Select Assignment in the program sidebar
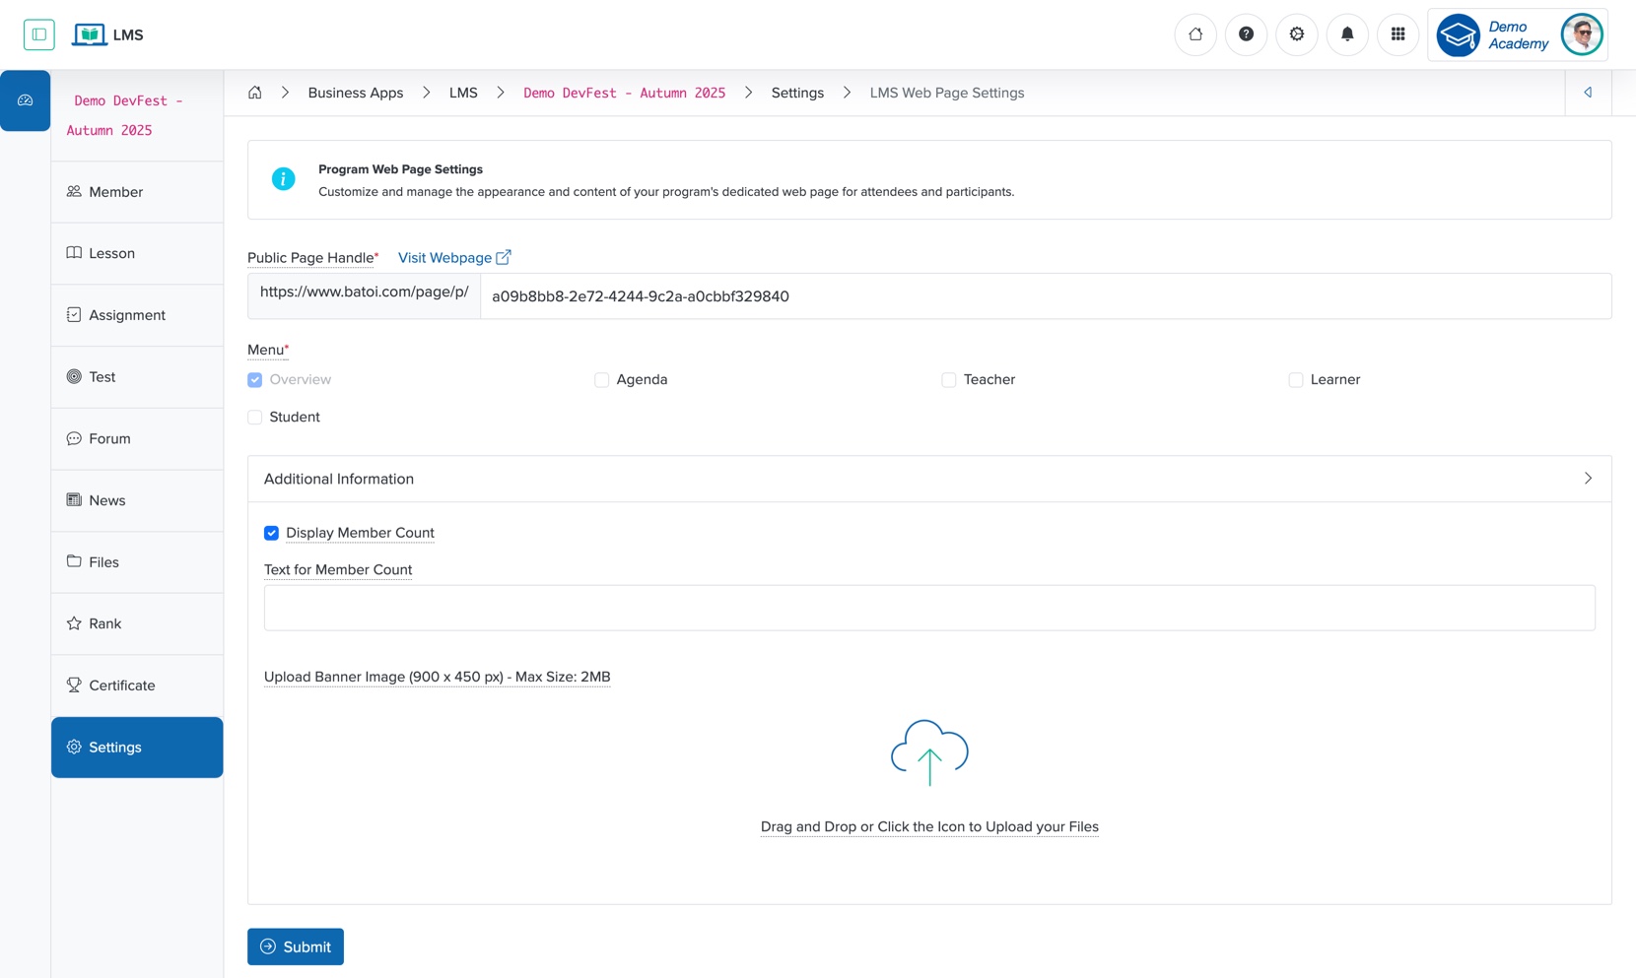1636x978 pixels. coord(126,314)
